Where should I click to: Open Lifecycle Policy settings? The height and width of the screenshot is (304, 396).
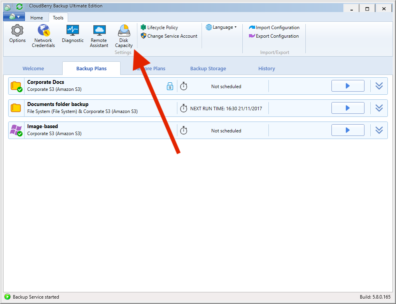click(159, 27)
